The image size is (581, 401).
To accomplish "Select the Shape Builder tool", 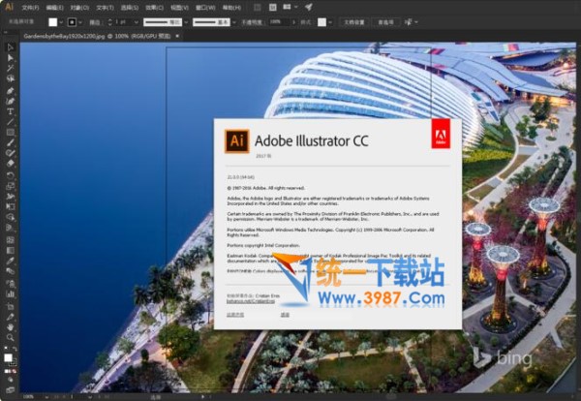I will 10,217.
